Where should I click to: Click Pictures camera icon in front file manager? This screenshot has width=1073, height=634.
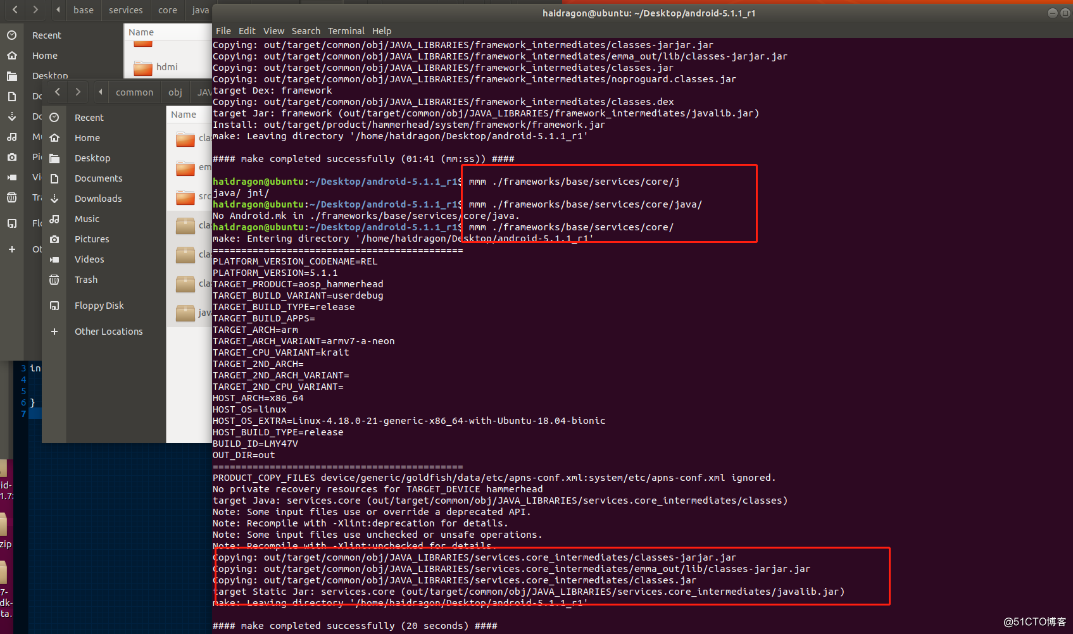(54, 239)
